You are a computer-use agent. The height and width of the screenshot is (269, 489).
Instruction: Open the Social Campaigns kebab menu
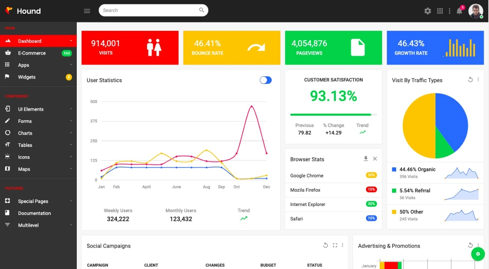tap(342, 245)
